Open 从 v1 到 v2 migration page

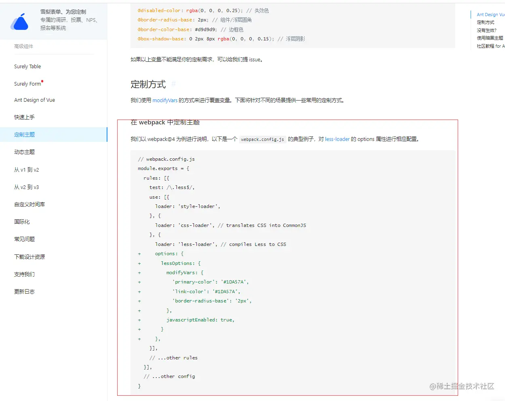[x=26, y=170]
